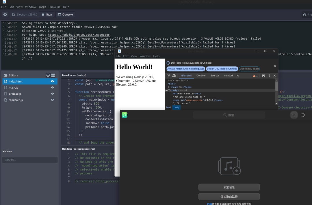Image resolution: width=312 pixels, height=205 pixels.
Task: Stop the running fiddle
Action: (x=47, y=14)
